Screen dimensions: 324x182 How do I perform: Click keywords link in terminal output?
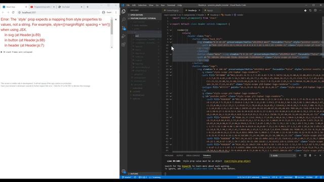coord(186,166)
